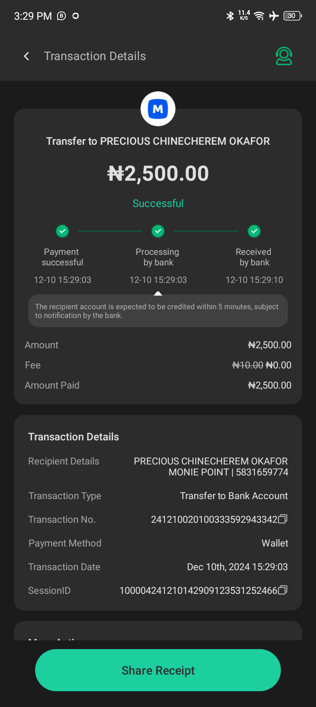Tap the Transaction Details page title
This screenshot has width=316, height=707.
(95, 56)
